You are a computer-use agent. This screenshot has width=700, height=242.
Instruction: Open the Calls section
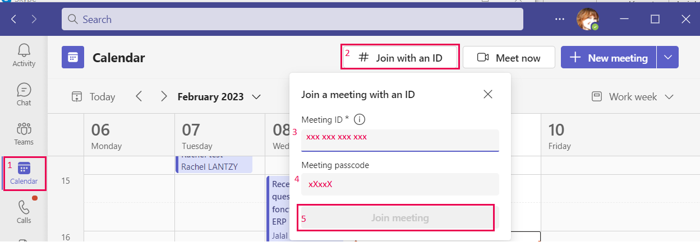(x=24, y=212)
